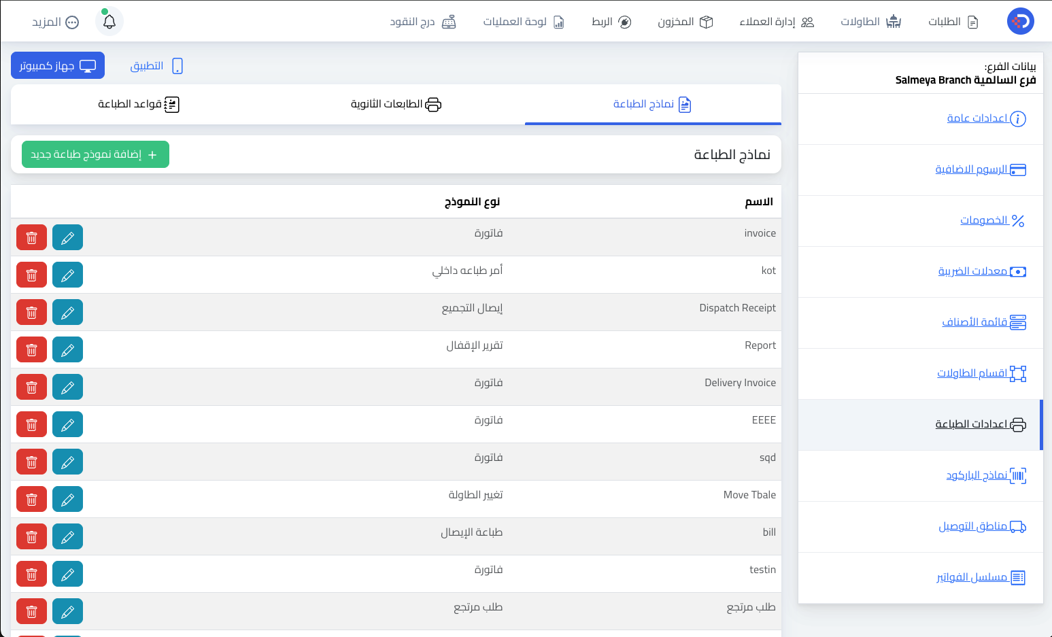
Task: Click the Move Tbale name cell
Action: [749, 495]
